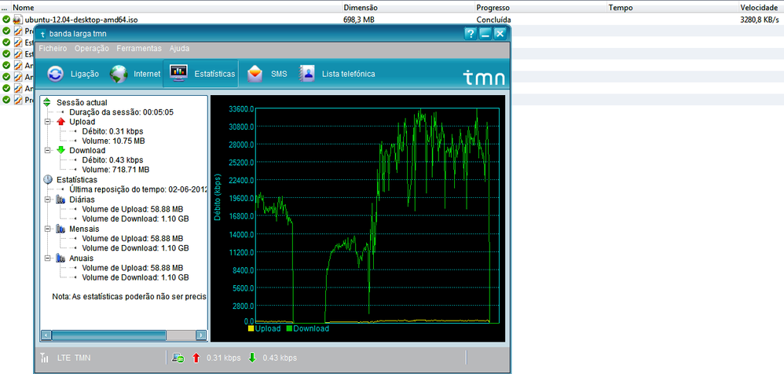Select 'Volume: 10.75 MB' under Upload
The width and height of the screenshot is (784, 374).
(x=113, y=141)
